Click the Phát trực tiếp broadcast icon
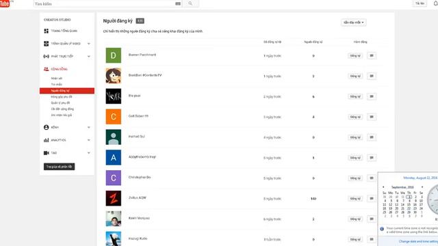438x246 pixels. 47,56
